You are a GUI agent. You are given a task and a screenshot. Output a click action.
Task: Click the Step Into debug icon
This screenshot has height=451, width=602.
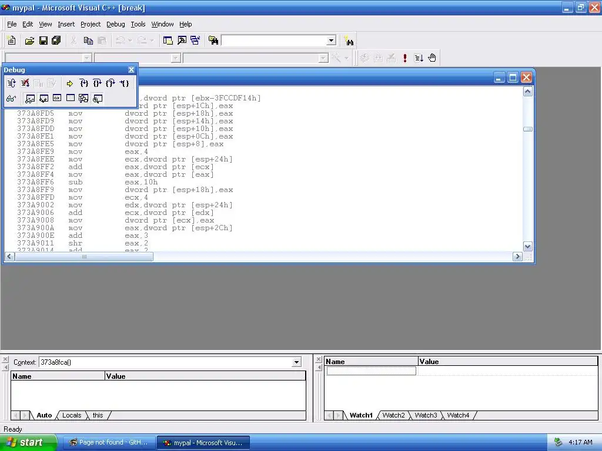(84, 83)
